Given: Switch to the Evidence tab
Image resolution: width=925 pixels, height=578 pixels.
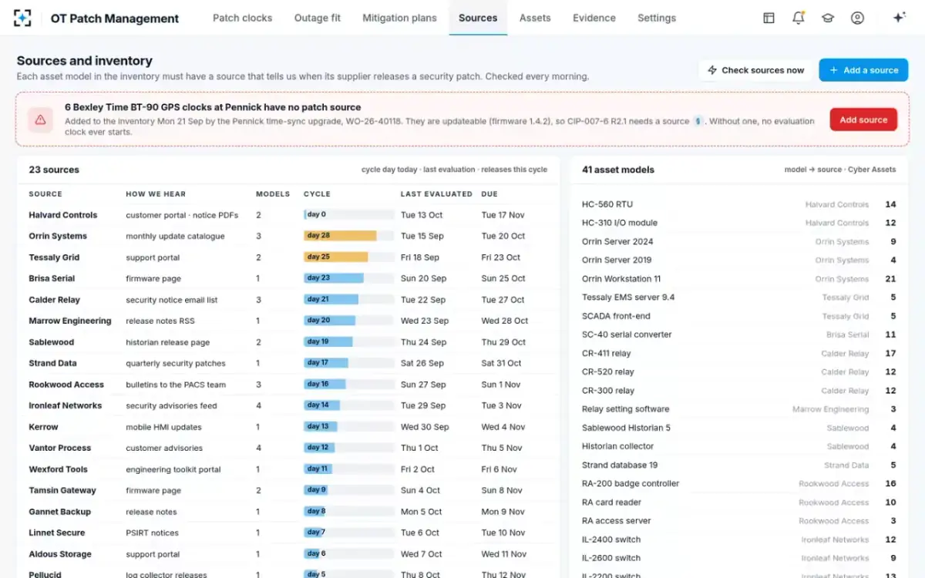Looking at the screenshot, I should click(x=594, y=18).
